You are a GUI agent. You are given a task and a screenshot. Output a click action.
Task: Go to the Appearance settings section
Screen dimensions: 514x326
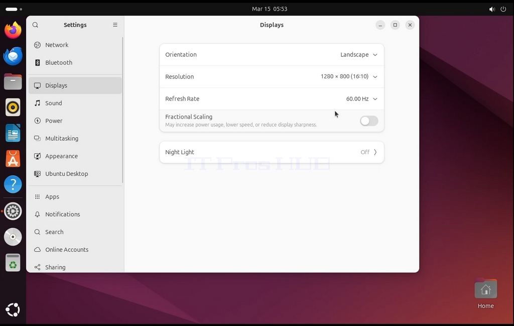(75, 156)
